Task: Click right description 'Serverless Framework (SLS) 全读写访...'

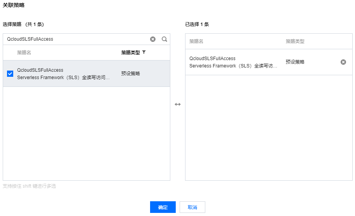Action: pyautogui.click(x=233, y=66)
